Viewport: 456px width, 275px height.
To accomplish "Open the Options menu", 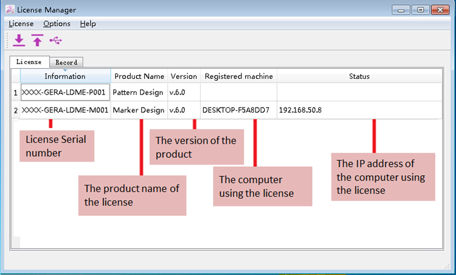I will point(57,24).
